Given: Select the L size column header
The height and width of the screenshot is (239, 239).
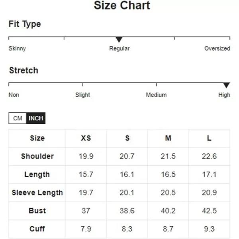Looking at the screenshot, I should 209,138.
